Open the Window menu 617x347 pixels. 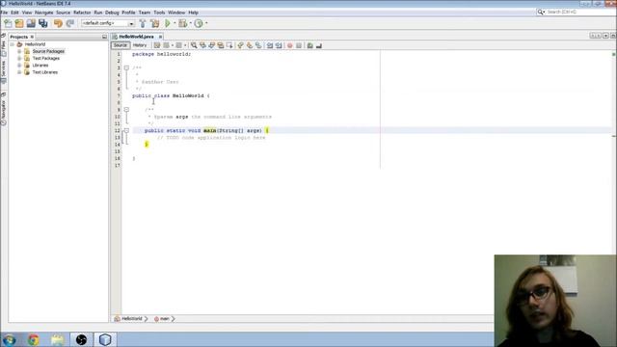tap(176, 13)
